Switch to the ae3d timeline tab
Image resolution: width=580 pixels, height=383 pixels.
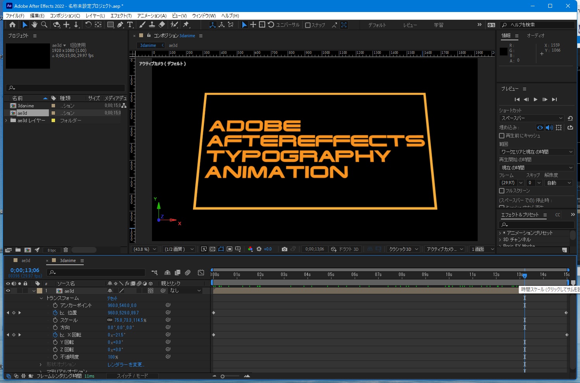tap(26, 261)
